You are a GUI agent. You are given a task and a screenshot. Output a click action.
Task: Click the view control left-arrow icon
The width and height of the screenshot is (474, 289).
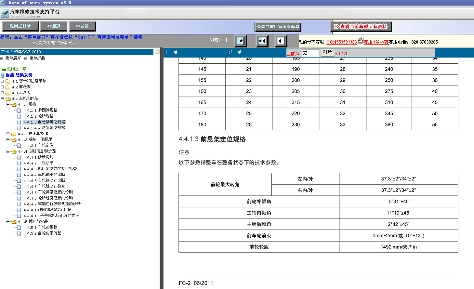coord(281,41)
